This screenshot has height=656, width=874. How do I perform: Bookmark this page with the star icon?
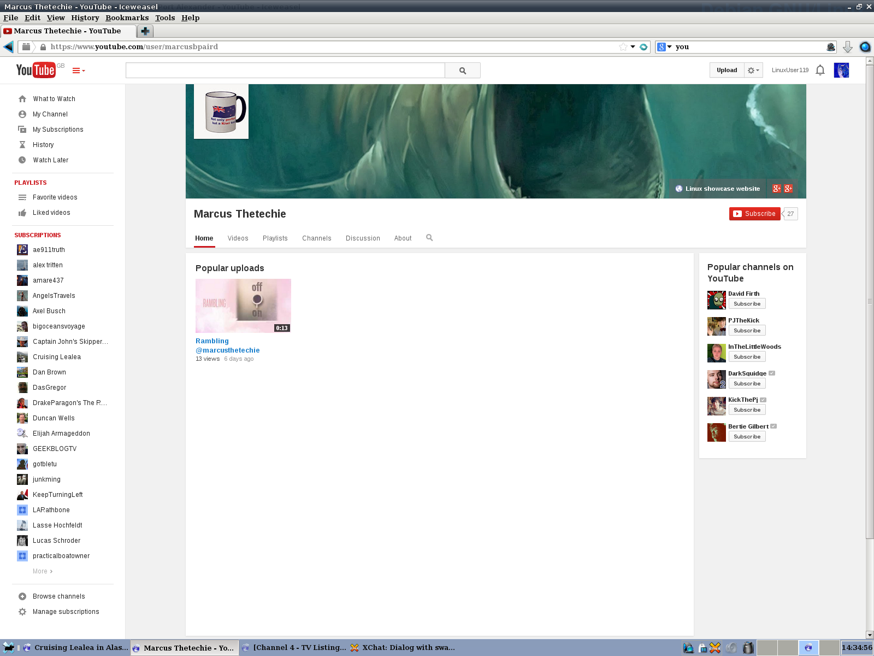click(623, 47)
